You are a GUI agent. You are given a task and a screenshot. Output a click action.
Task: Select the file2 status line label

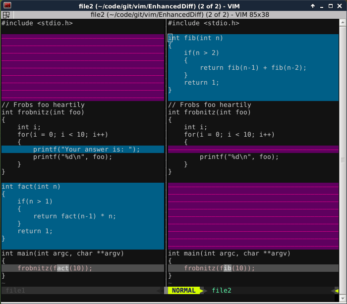[222, 290]
